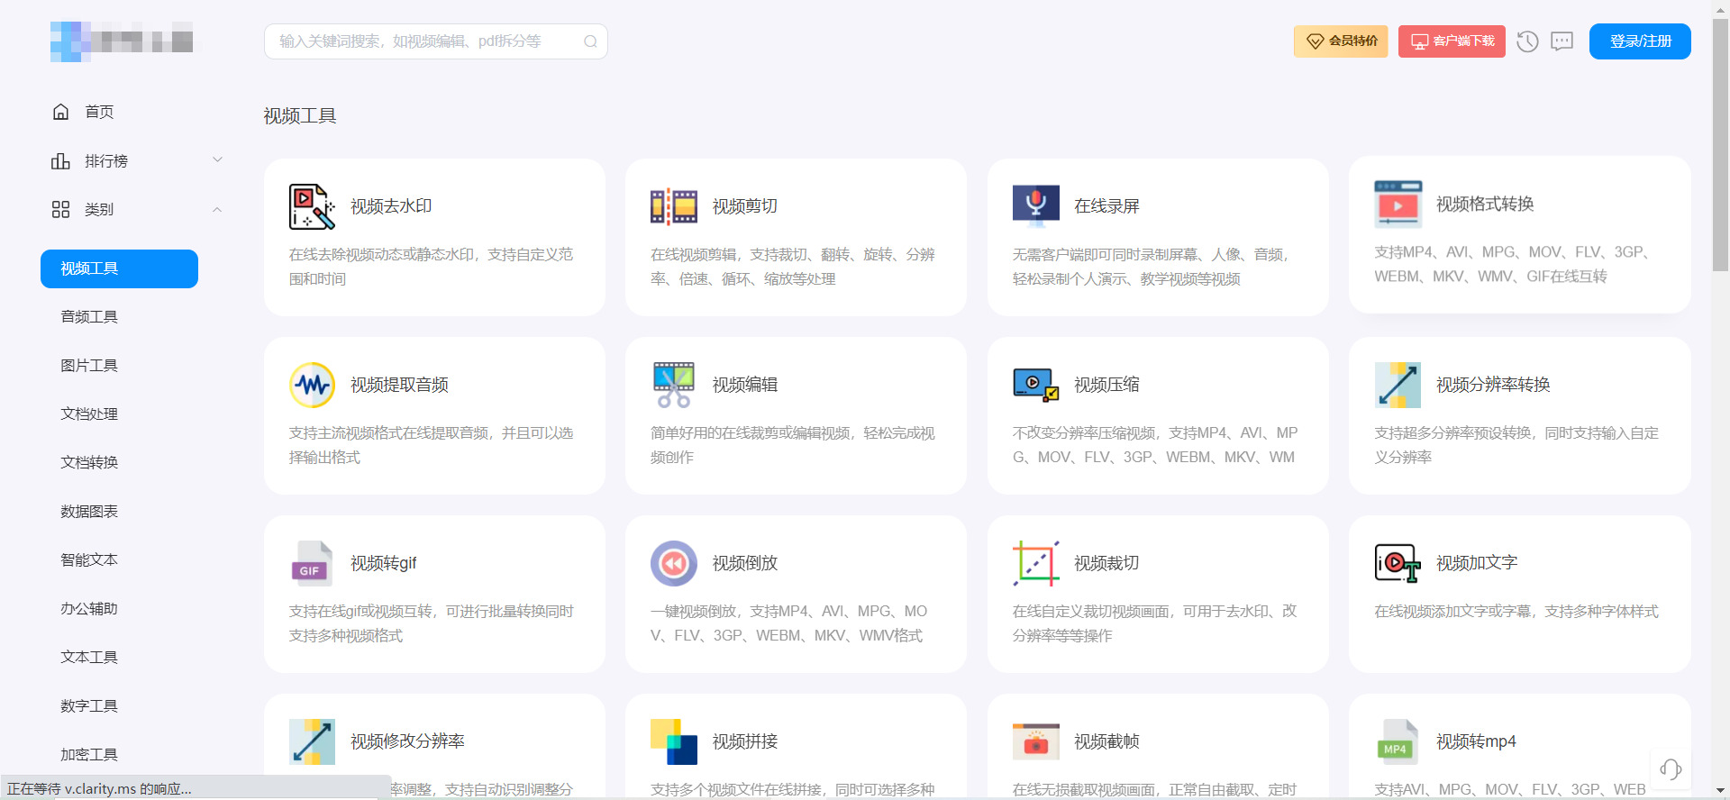Click the 在线录屏 microphone icon
Screen dimensions: 1730x800
1036,206
